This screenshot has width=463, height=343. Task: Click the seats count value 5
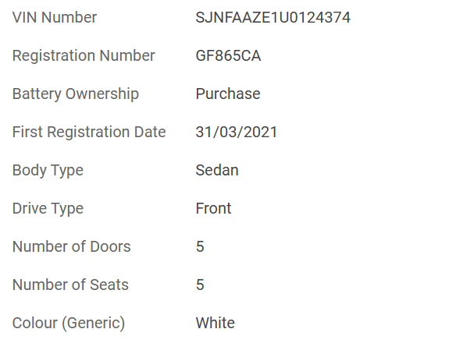click(x=200, y=285)
